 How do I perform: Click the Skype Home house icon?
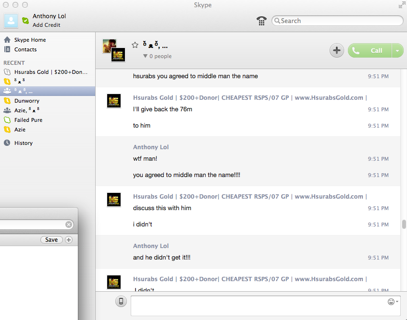click(x=7, y=40)
